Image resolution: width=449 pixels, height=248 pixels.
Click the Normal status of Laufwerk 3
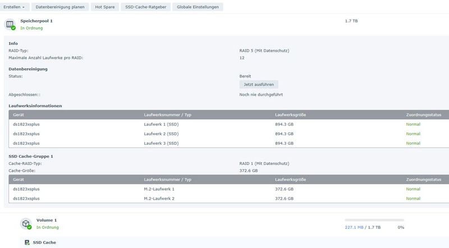point(413,143)
